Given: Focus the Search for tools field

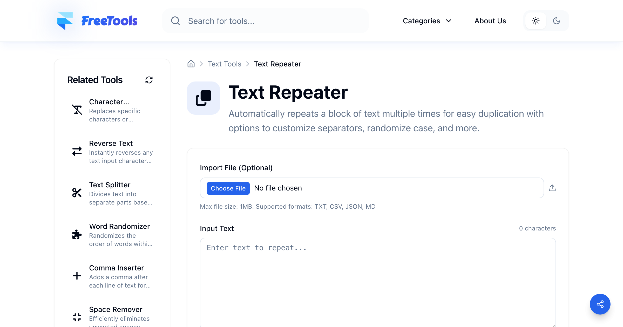Looking at the screenshot, I should click(265, 21).
